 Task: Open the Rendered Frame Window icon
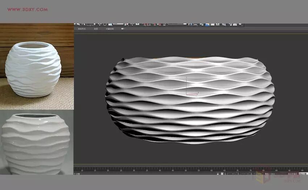point(235,25)
